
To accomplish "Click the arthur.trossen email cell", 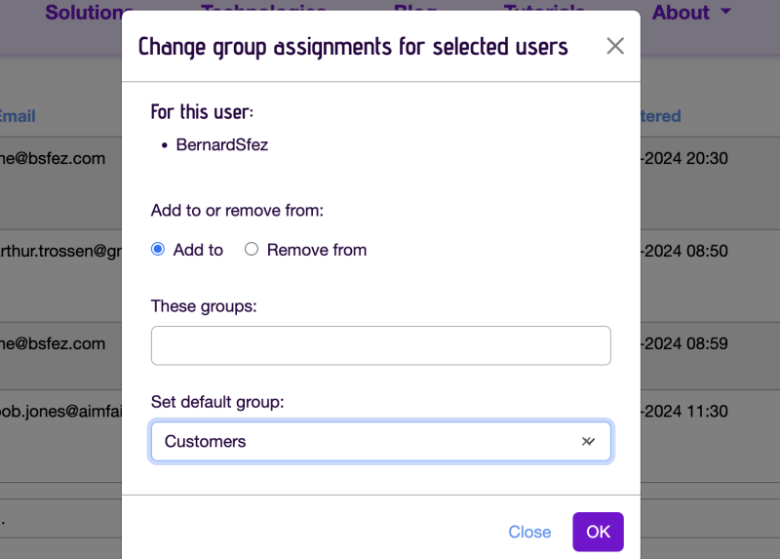I will 60,251.
